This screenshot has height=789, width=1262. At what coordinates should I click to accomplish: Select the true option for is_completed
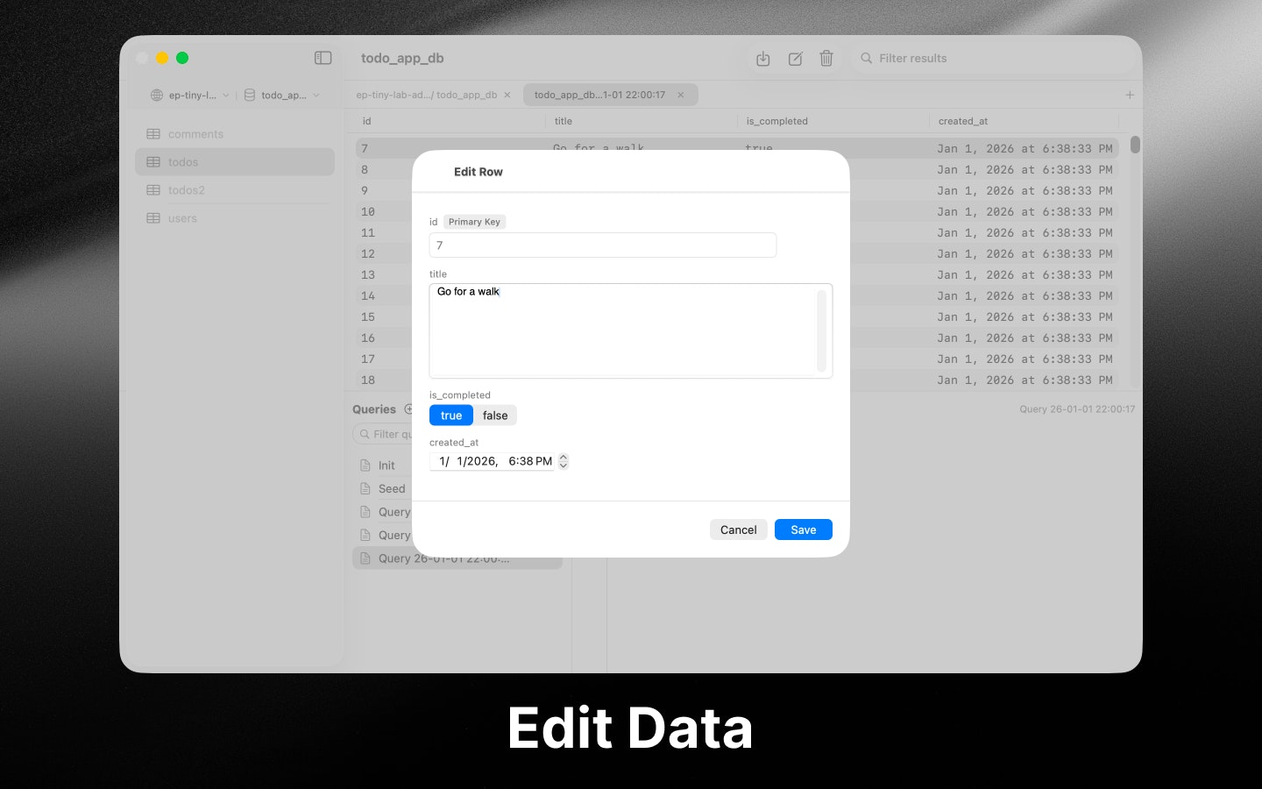click(450, 415)
